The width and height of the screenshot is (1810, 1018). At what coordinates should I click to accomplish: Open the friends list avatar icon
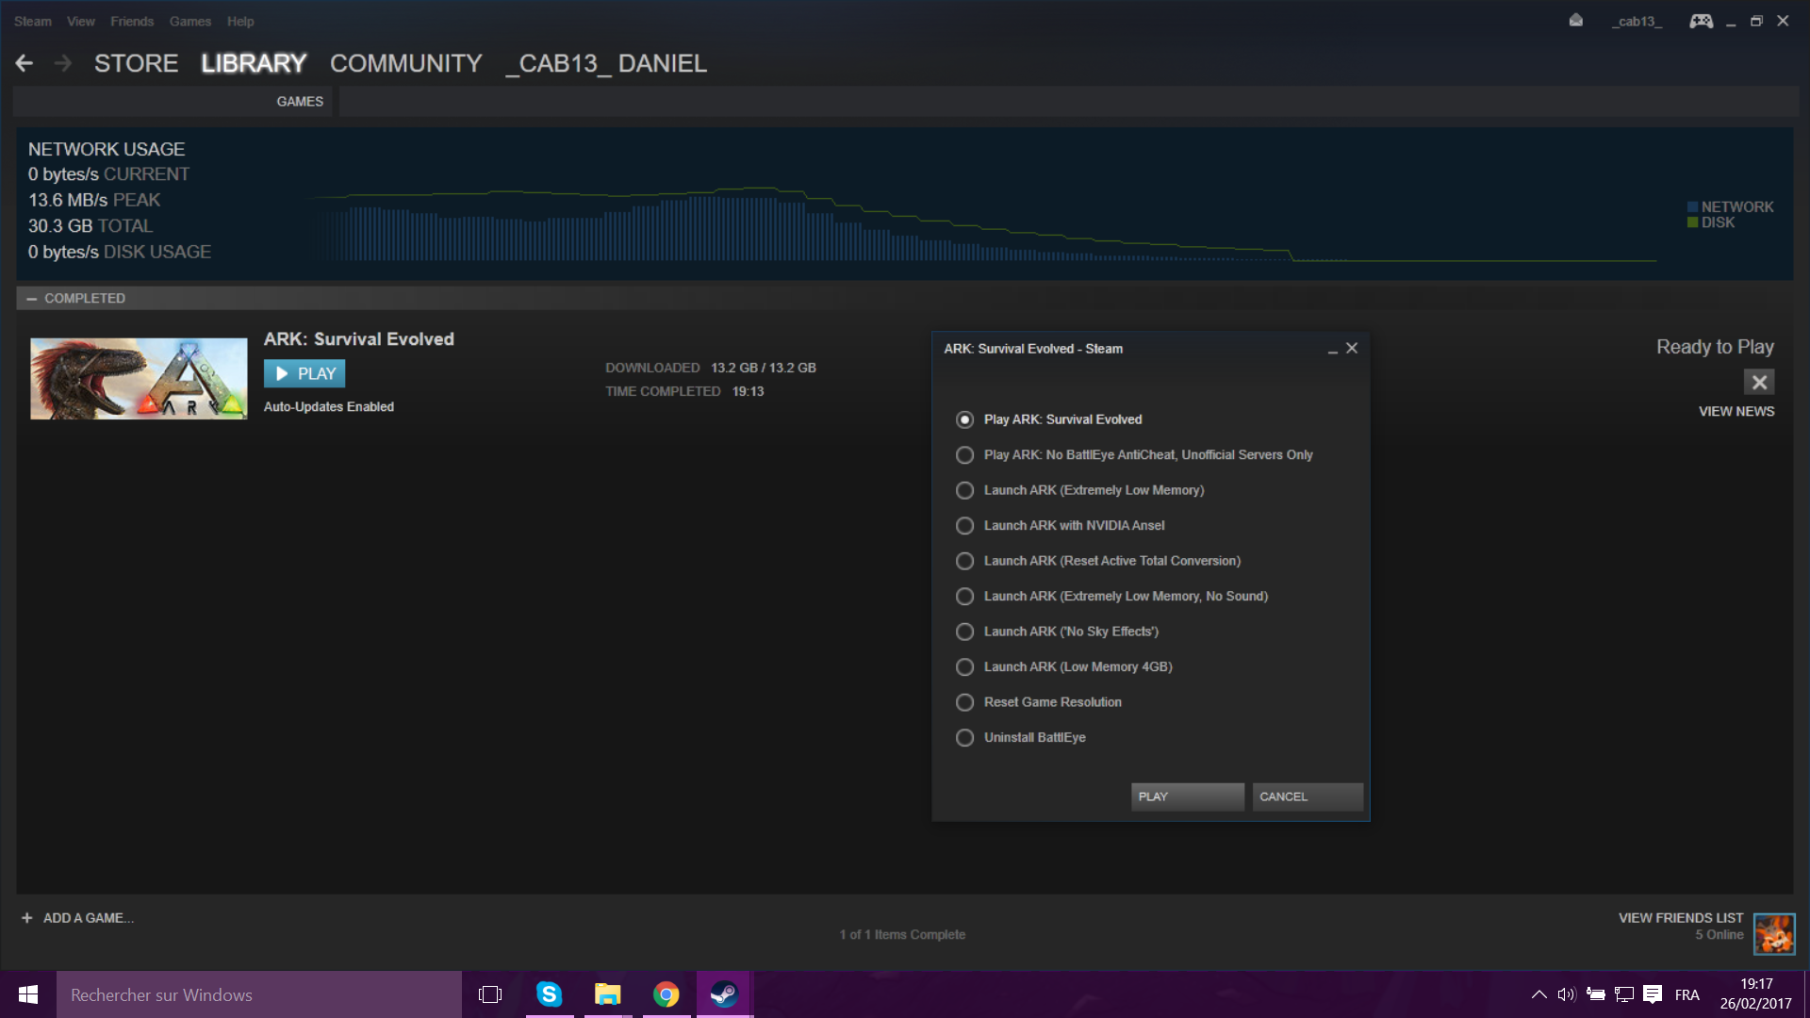1773,934
